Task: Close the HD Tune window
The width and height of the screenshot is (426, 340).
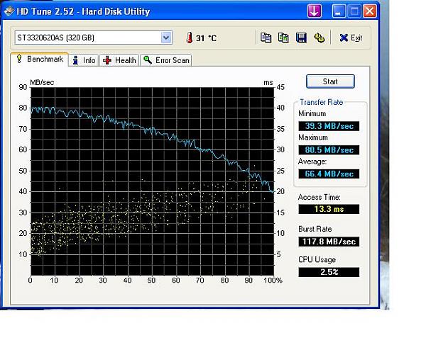Action: [370, 11]
